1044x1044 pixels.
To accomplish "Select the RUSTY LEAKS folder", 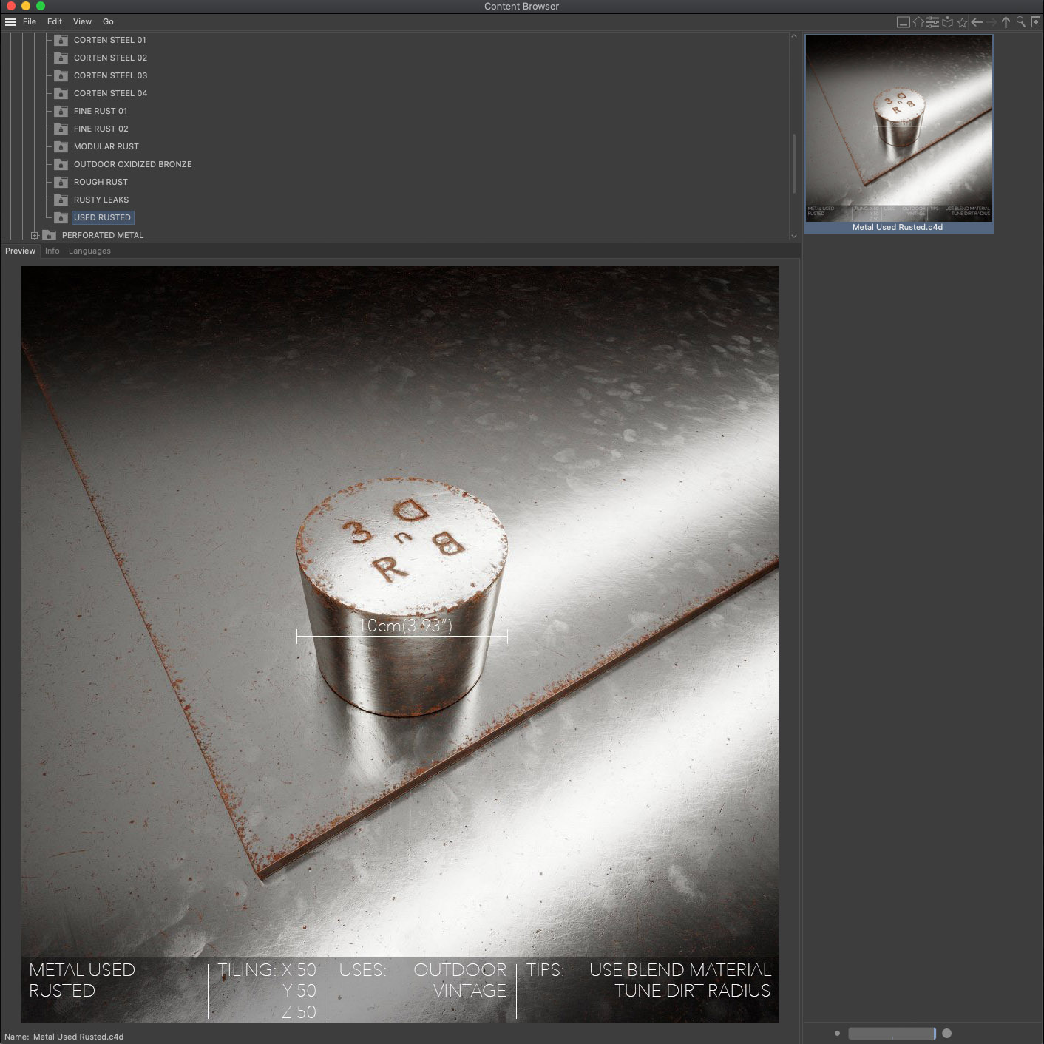I will tap(101, 200).
